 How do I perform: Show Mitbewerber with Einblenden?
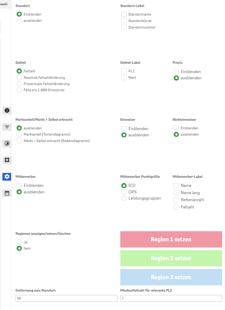[19, 185]
